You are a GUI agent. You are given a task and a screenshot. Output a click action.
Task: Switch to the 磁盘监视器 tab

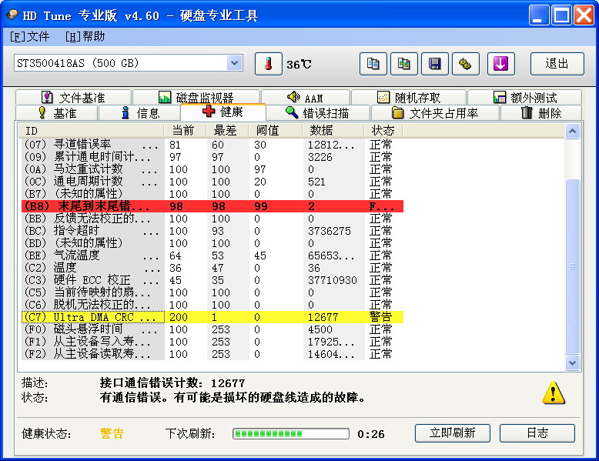[196, 98]
